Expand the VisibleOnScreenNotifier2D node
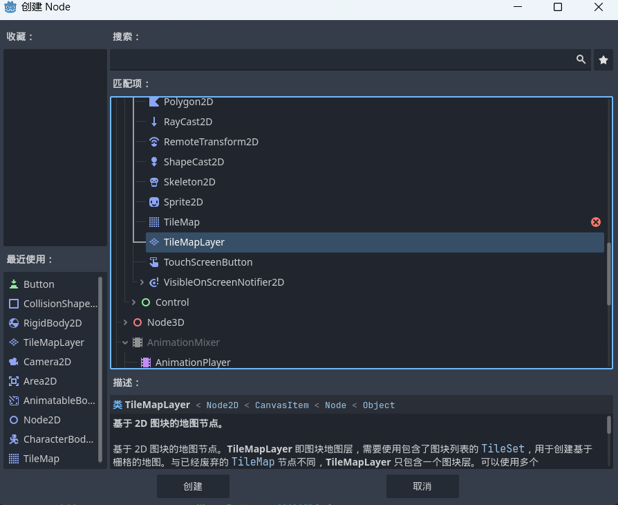Screen dimensions: 618x505 [x=142, y=282]
